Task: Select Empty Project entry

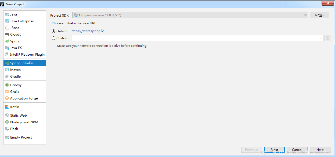Action: 25,137
